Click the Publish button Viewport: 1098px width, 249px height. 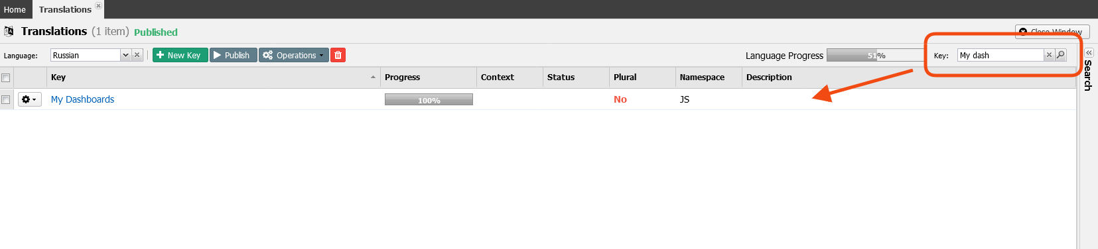click(x=234, y=55)
